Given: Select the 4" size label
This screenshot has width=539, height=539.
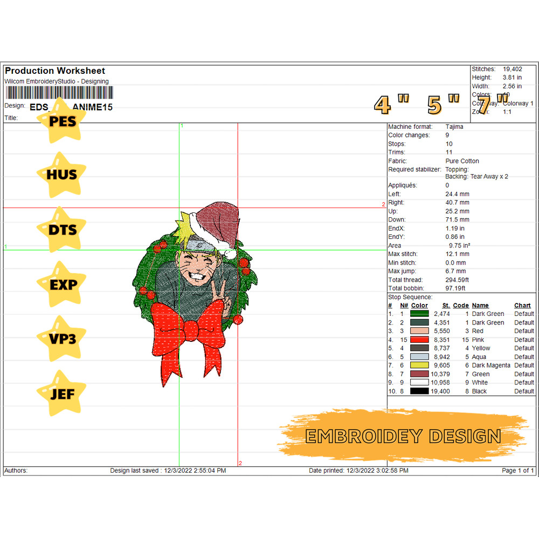Looking at the screenshot, I should coord(391,105).
